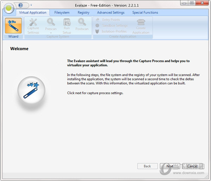Screen dimensions: 211x181
Task: Expand the quick access toolbar dropdown
Action: point(31,5)
